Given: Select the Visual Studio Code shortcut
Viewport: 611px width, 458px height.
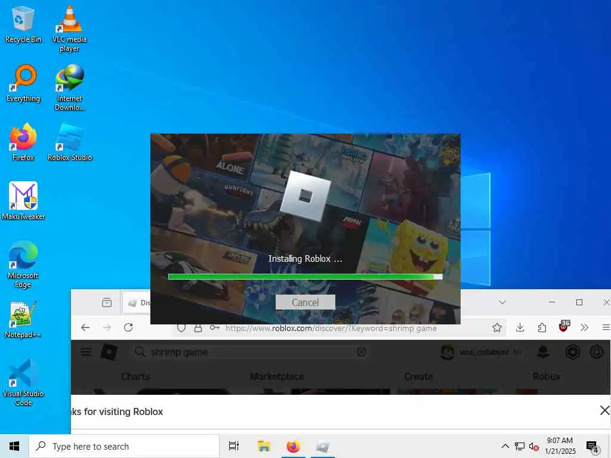Looking at the screenshot, I should coord(23,382).
